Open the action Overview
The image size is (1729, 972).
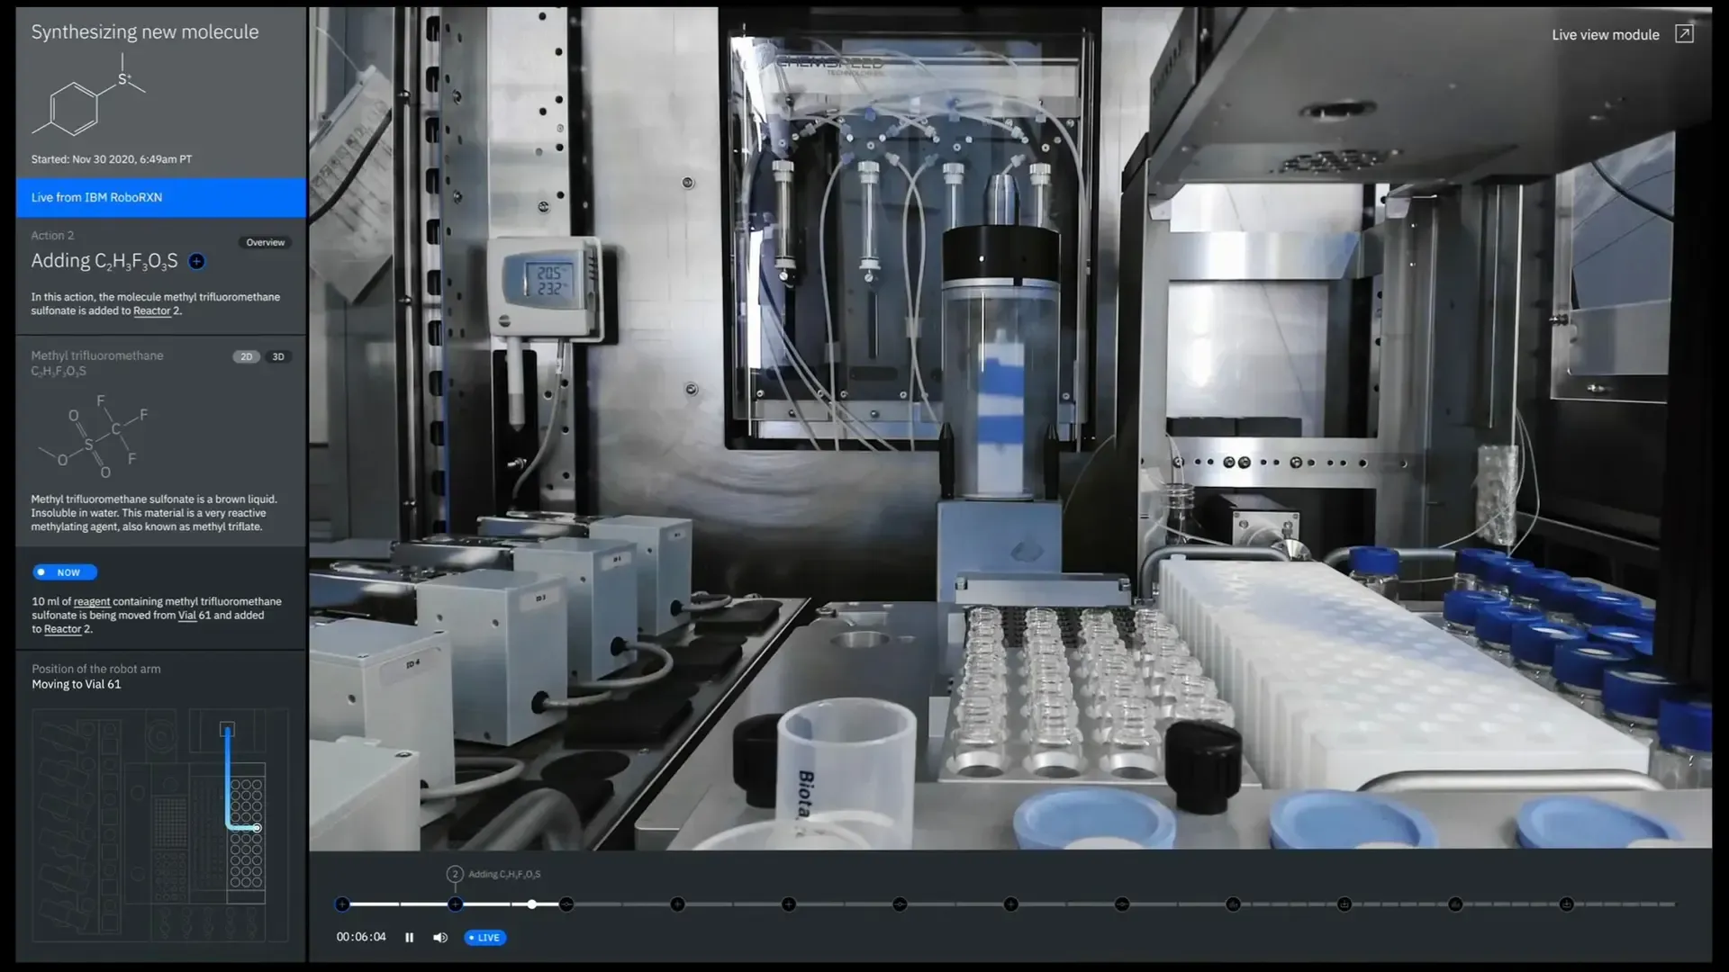pos(265,242)
